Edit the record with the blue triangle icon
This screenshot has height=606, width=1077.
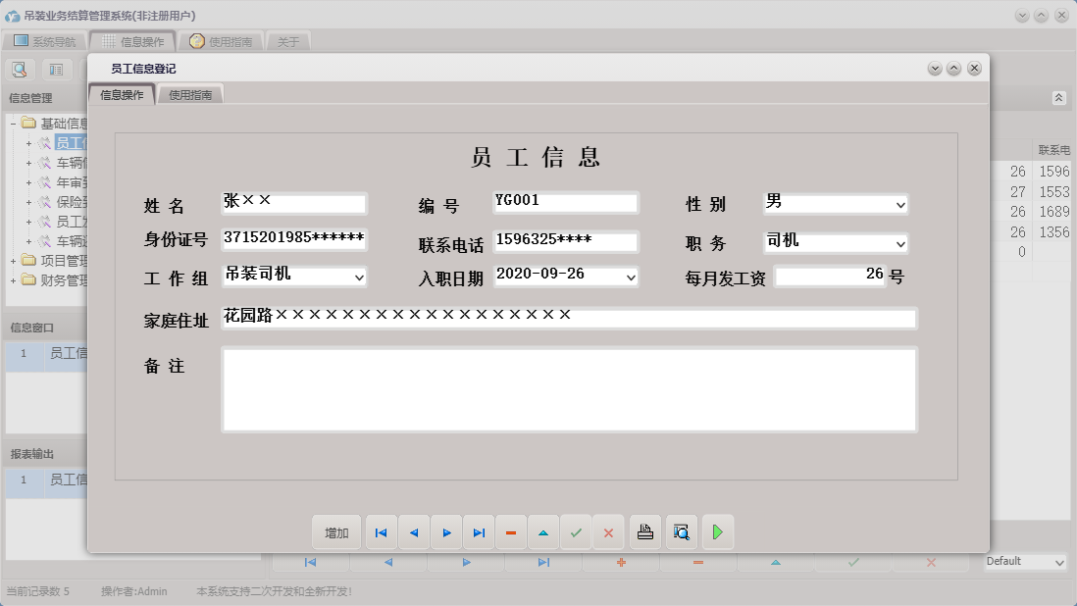(543, 531)
